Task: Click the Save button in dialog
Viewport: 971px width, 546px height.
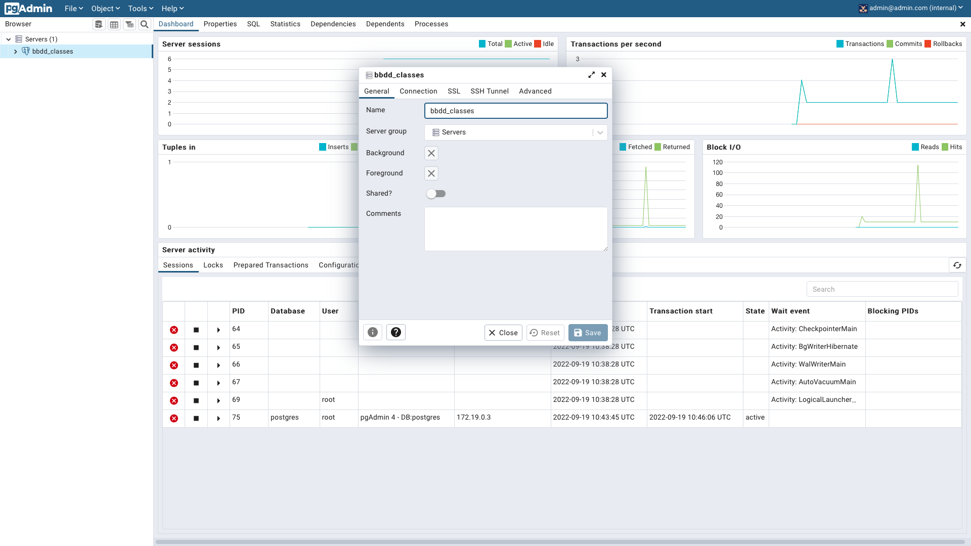Action: [588, 333]
